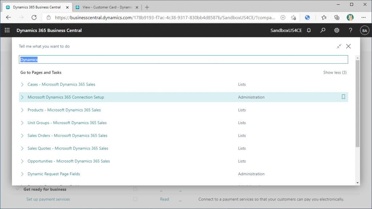
Task: Open browser settings and more menu
Action: point(363,17)
